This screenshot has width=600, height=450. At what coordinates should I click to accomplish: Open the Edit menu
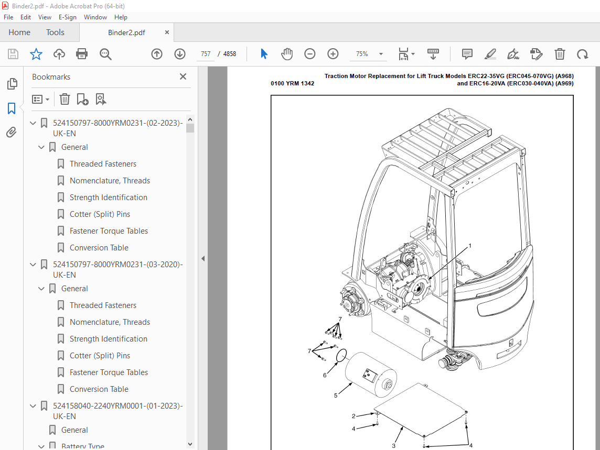tap(26, 17)
